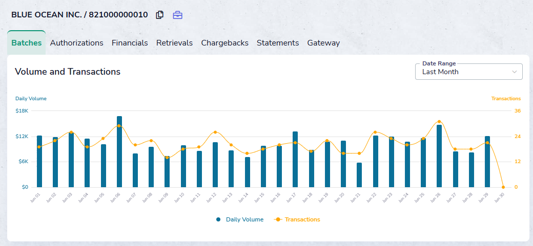
Task: Open the Authorizations tab
Action: pyautogui.click(x=77, y=43)
